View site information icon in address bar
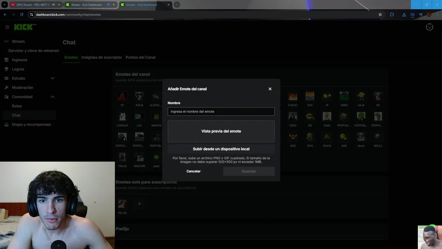442x249 pixels. pos(31,15)
